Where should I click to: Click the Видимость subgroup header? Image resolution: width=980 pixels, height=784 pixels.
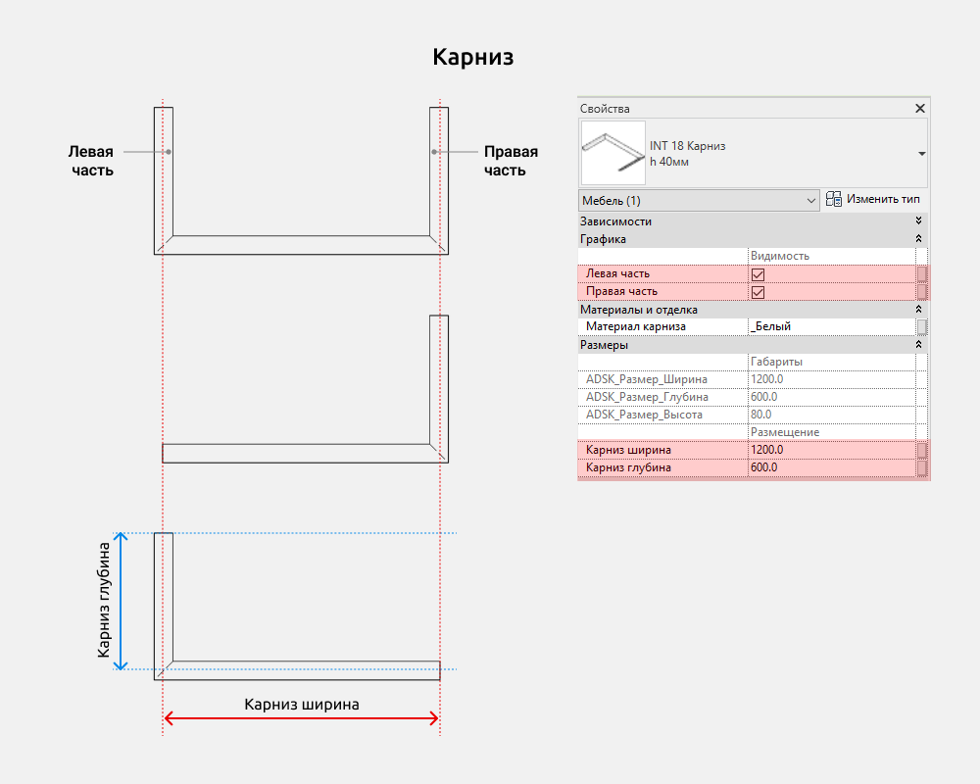pos(779,256)
